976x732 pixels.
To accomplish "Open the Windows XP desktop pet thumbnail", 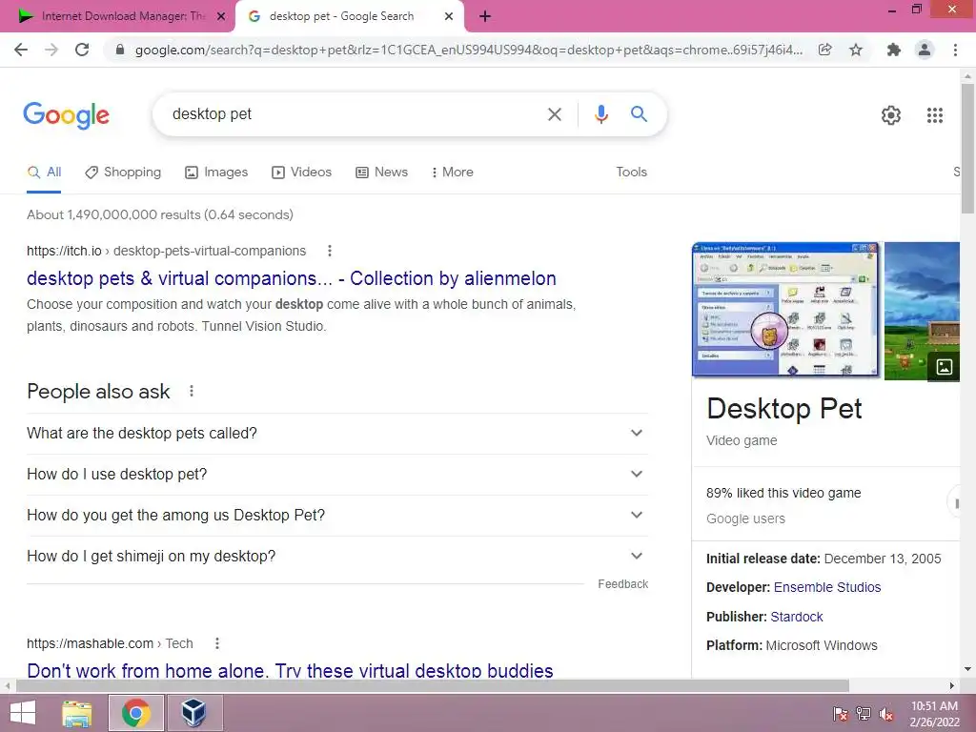I will pyautogui.click(x=786, y=310).
